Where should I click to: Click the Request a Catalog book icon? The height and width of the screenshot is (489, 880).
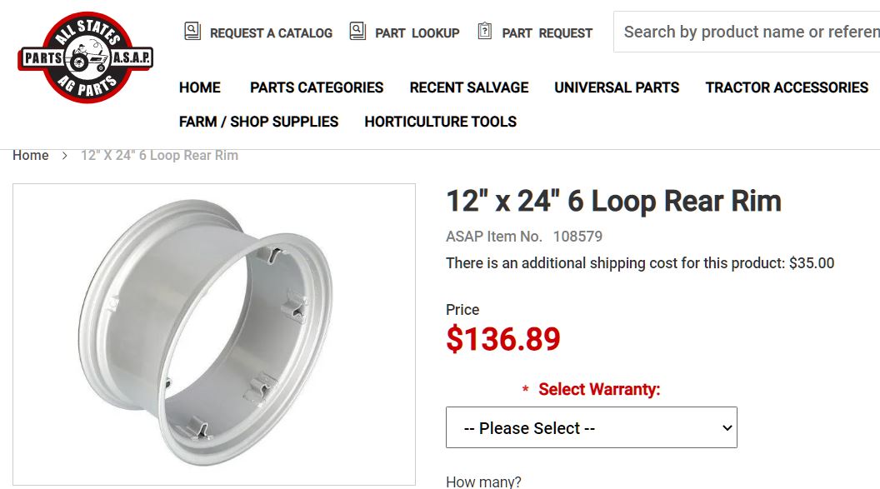192,32
